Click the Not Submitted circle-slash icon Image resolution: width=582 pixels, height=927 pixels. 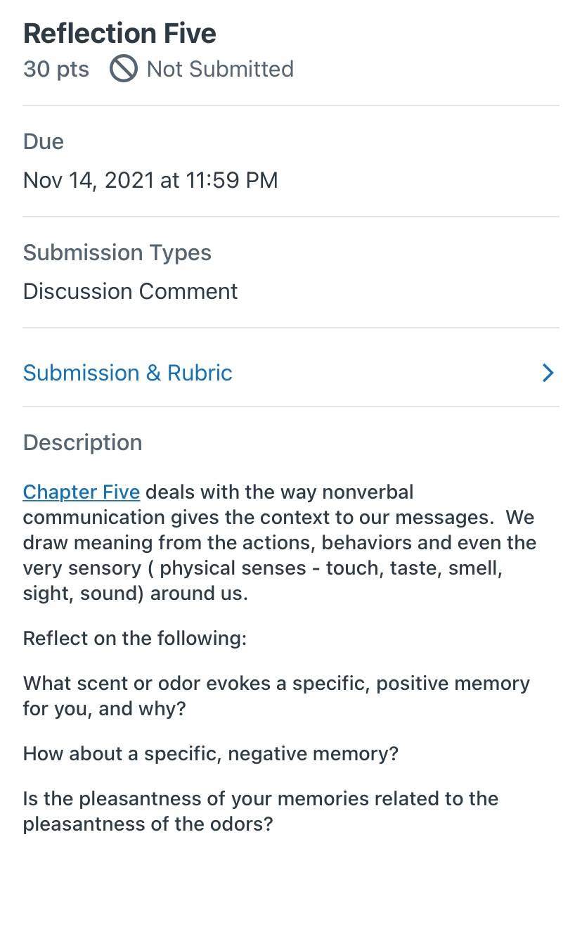123,69
